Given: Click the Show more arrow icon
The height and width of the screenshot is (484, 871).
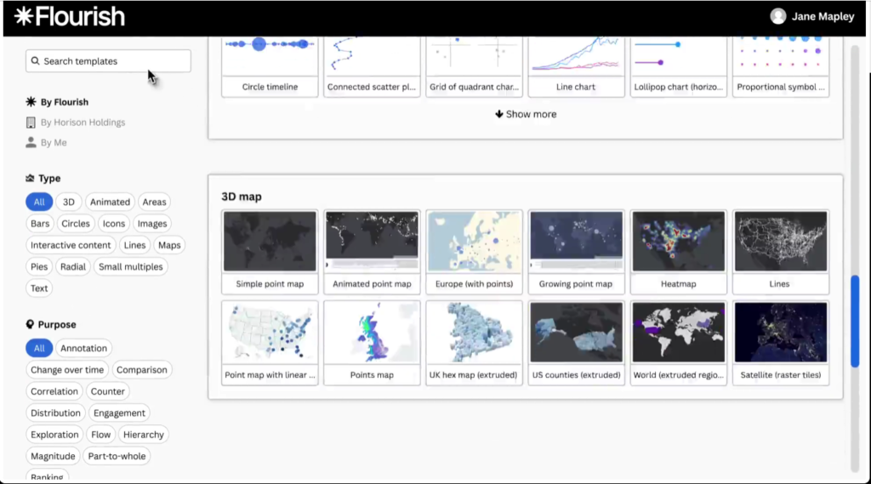Looking at the screenshot, I should [498, 114].
